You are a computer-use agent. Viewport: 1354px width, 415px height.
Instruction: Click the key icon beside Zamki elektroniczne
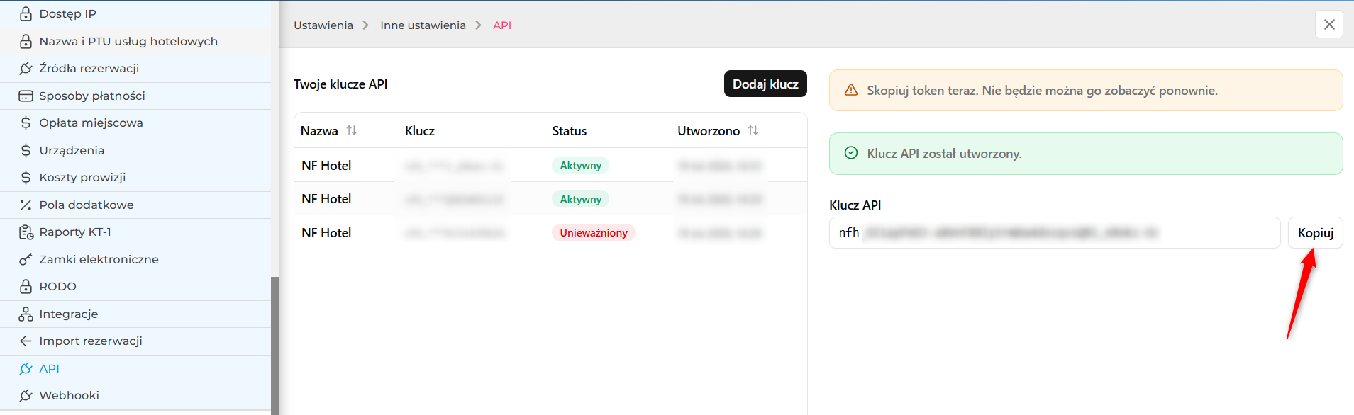click(x=26, y=259)
